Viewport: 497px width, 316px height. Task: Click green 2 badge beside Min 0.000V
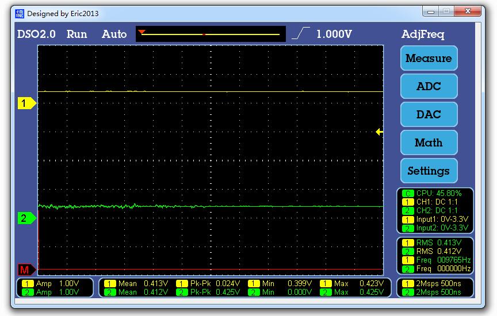(x=254, y=292)
